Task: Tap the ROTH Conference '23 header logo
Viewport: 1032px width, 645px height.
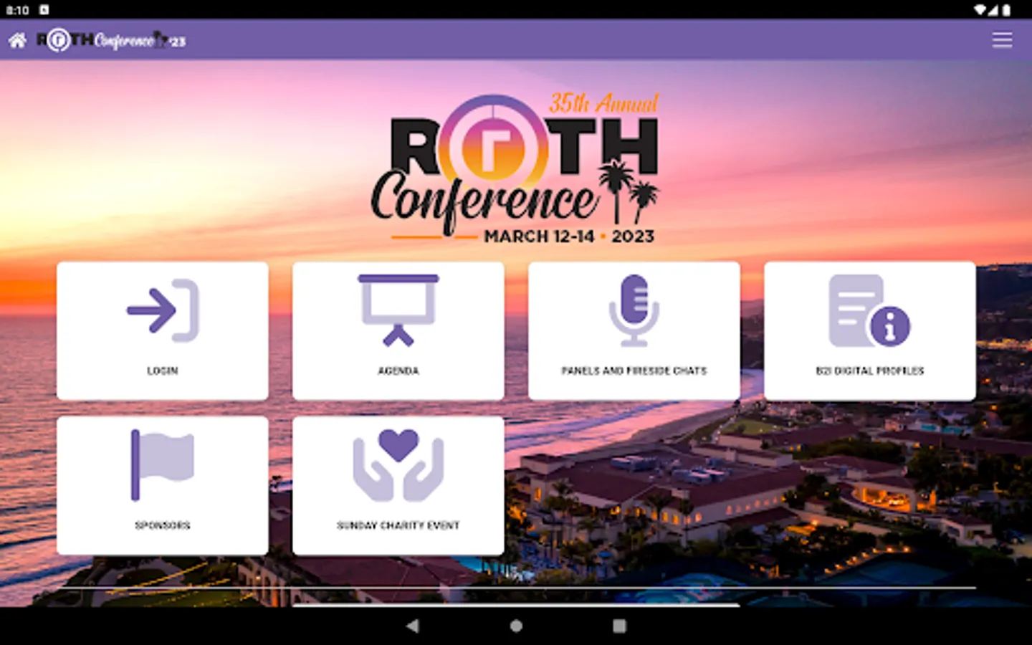Action: click(x=111, y=40)
